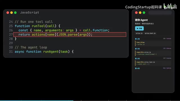Click the function runTool(call) code line
The image size is (180, 101).
click(37, 26)
